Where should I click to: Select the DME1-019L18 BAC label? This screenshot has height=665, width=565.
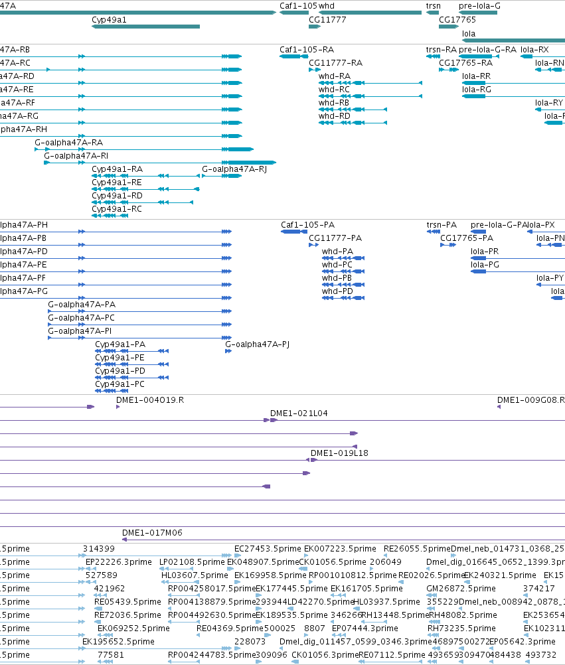tap(339, 453)
